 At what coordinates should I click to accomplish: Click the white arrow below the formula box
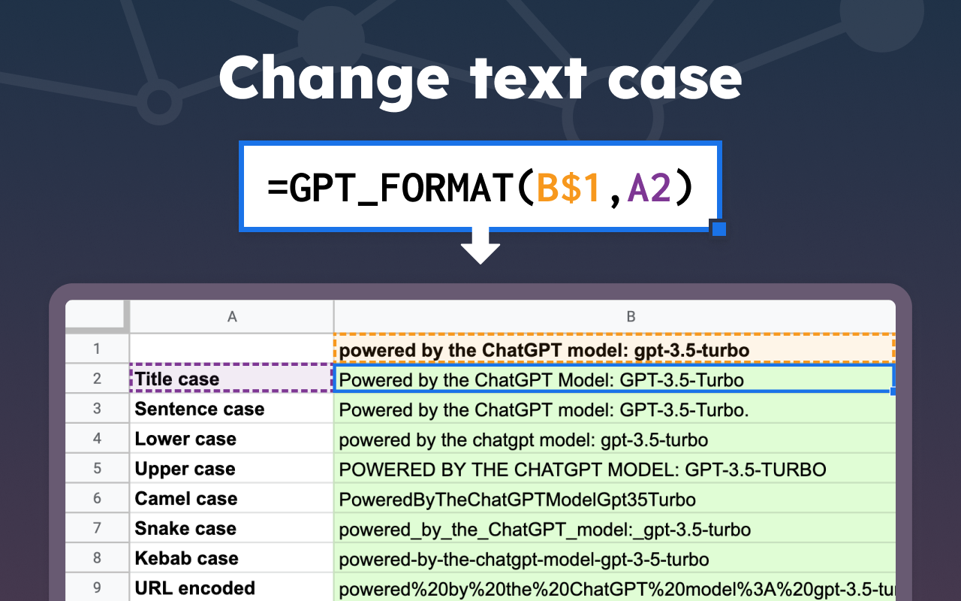(481, 248)
